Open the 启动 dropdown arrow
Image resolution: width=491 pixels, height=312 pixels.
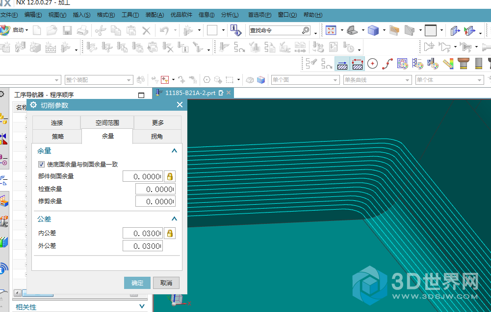coord(26,30)
